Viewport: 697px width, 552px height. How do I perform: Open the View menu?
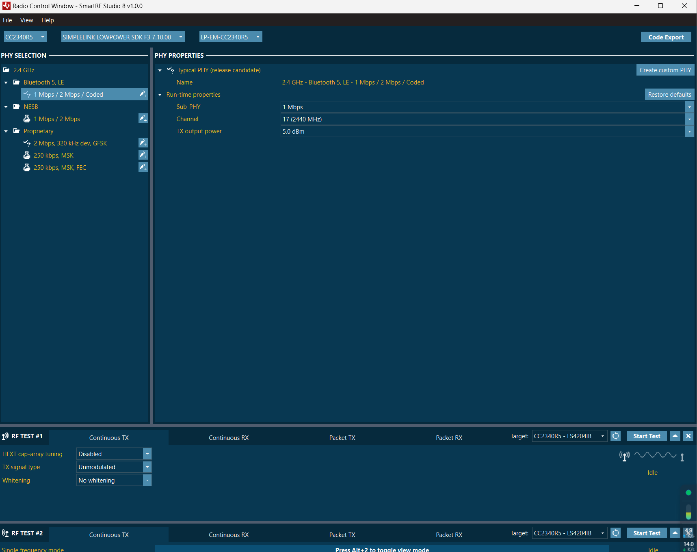coord(26,20)
